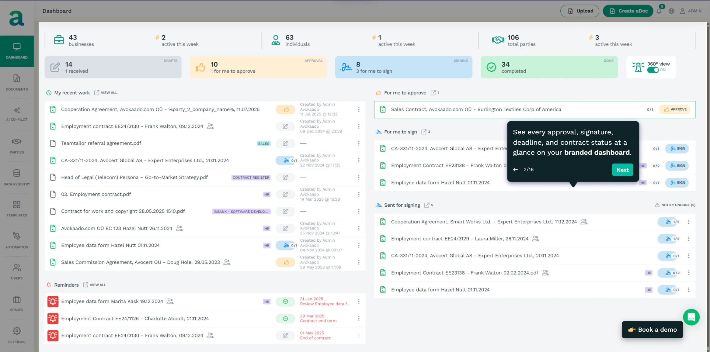Click Next in the onboarding tooltip
This screenshot has width=710, height=352.
click(x=622, y=170)
